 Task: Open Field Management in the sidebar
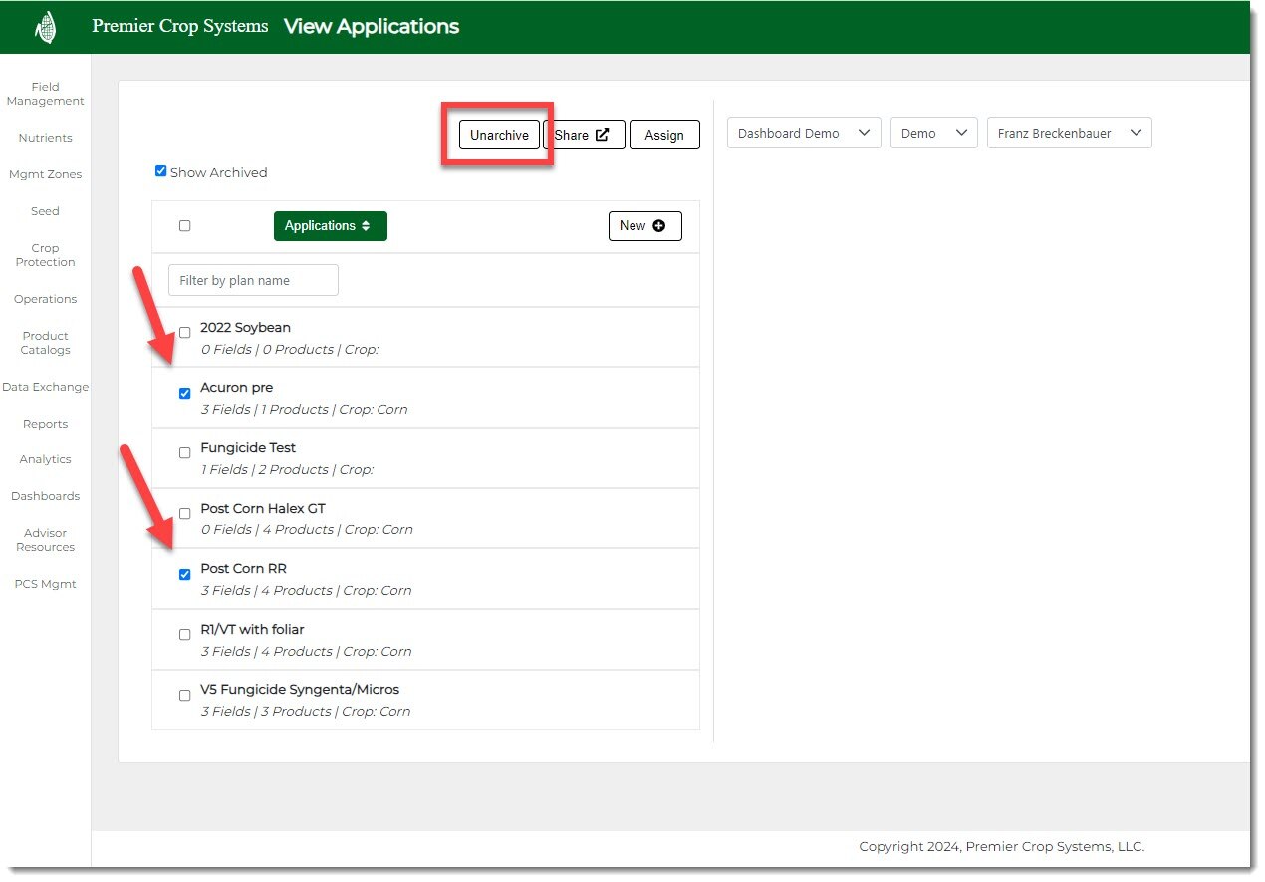[45, 94]
